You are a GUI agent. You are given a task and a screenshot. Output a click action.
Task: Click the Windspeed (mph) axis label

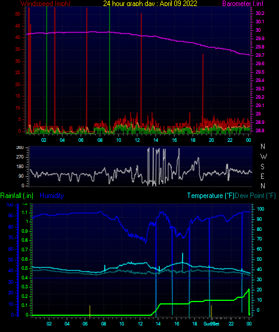[x=46, y=4]
